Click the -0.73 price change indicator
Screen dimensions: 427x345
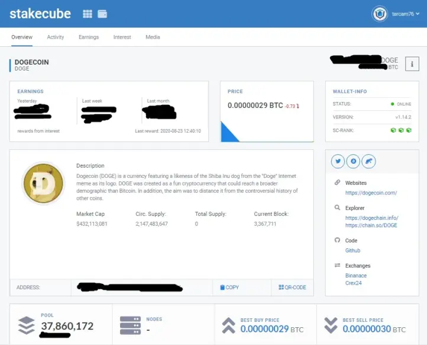point(292,106)
